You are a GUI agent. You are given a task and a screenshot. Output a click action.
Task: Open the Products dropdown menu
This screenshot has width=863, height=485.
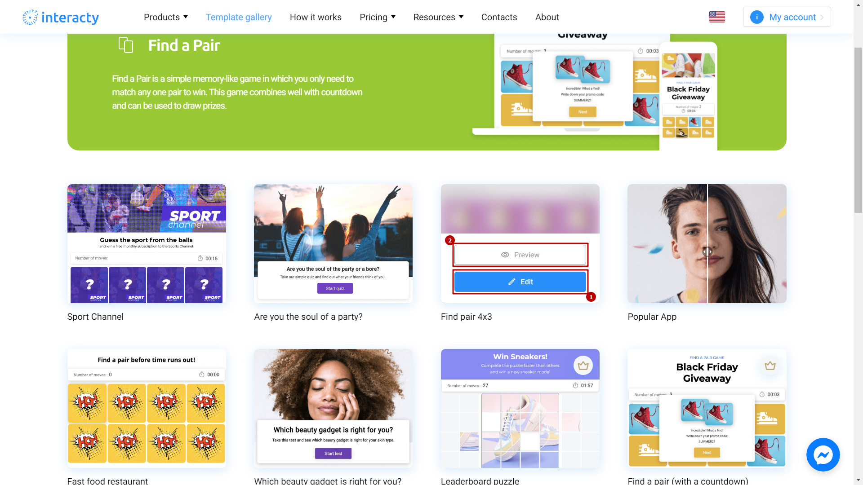(165, 17)
